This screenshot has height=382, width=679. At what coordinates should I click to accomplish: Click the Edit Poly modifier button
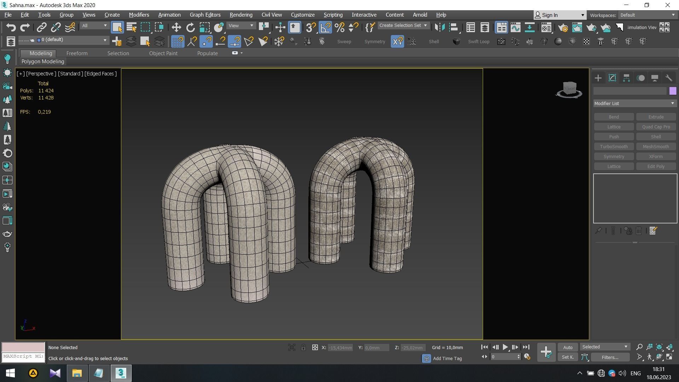[656, 166]
